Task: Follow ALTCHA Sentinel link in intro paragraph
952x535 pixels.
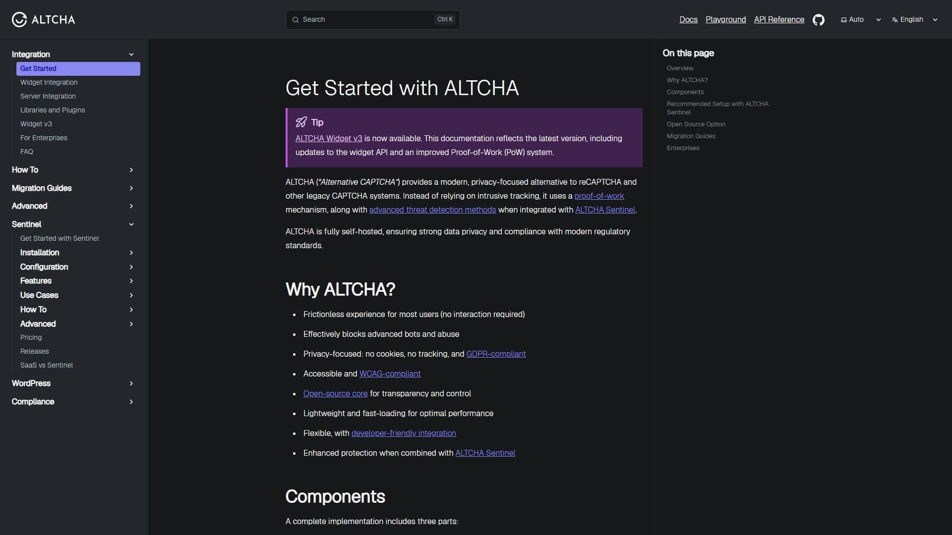Action: pos(605,210)
